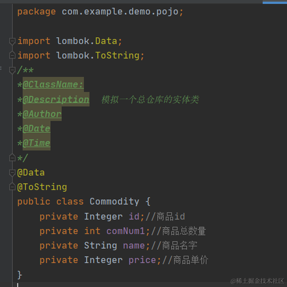
Task: Click the int type of comNum1
Action: click(92, 231)
